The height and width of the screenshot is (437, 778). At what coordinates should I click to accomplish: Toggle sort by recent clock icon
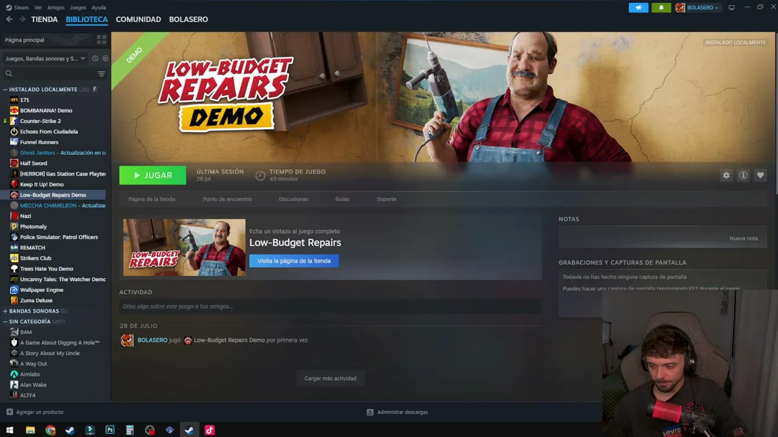[x=95, y=58]
